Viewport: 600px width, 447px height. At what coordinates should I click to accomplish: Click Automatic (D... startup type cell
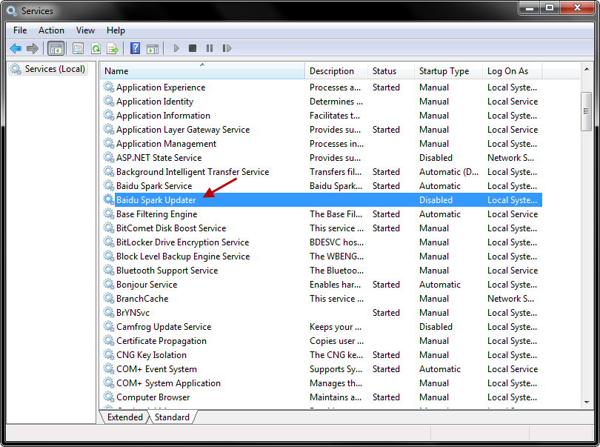pos(448,171)
